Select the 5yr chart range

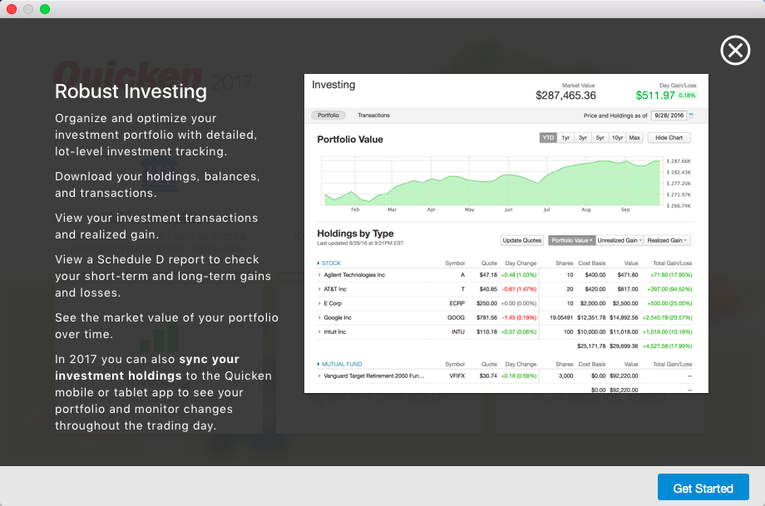600,138
